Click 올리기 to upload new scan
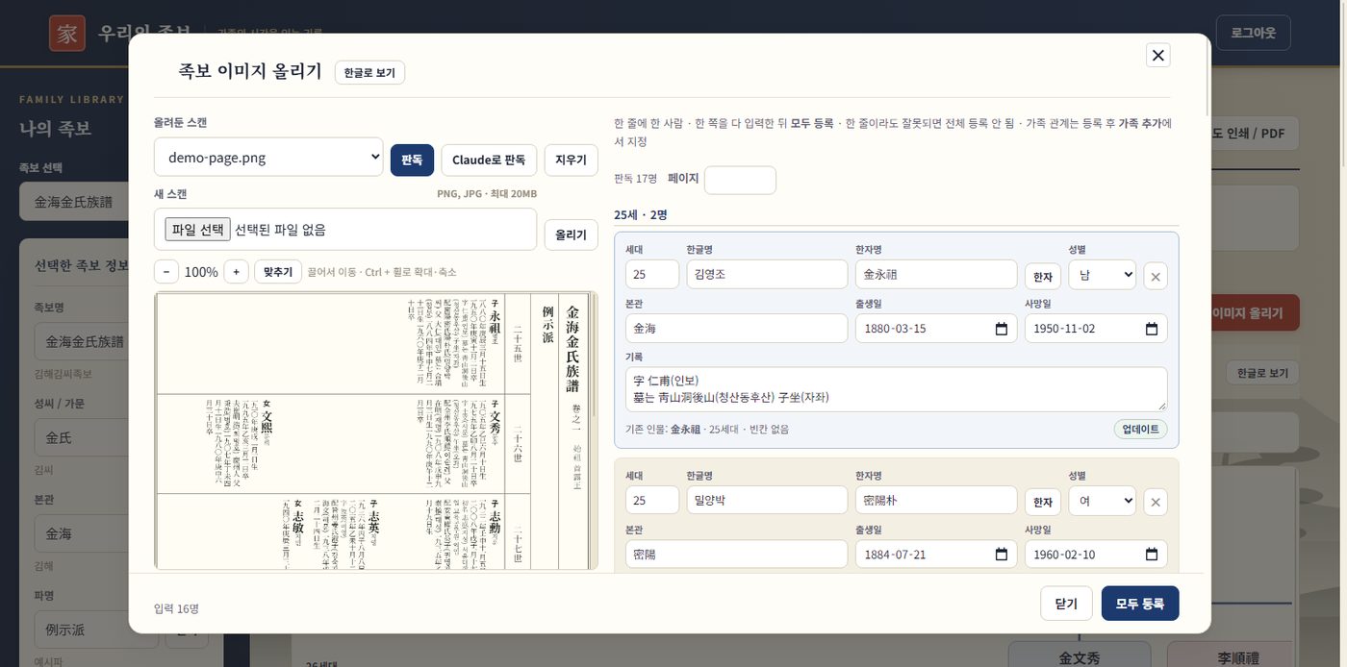The height and width of the screenshot is (667, 1347). (x=571, y=235)
